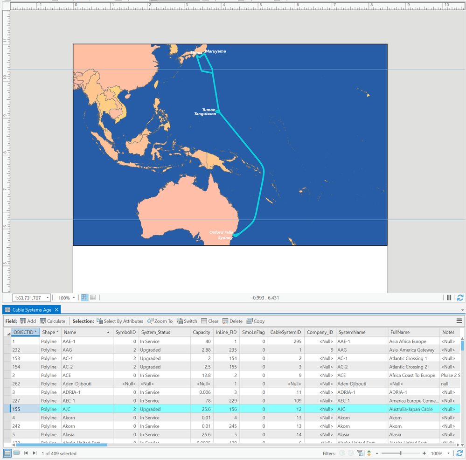Refresh the layout view
Image resolution: width=466 pixels, height=460 pixels.
[460, 298]
